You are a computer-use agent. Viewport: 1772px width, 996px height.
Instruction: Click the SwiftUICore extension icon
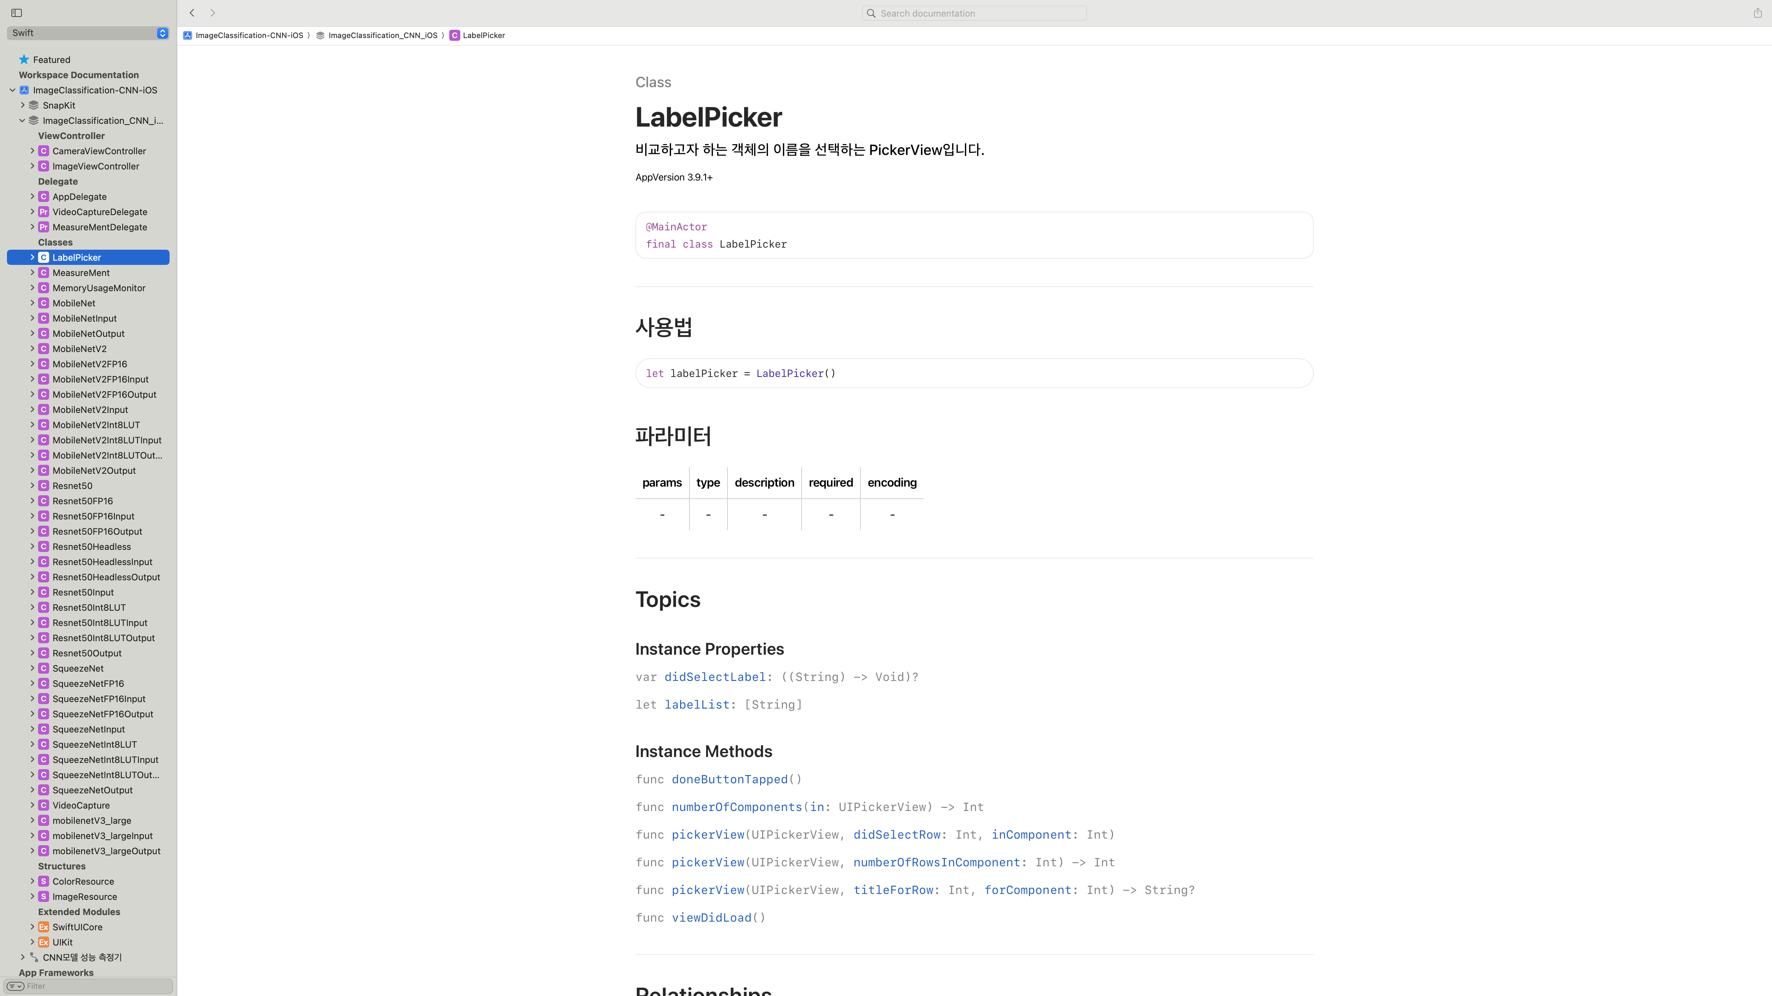pyautogui.click(x=43, y=926)
